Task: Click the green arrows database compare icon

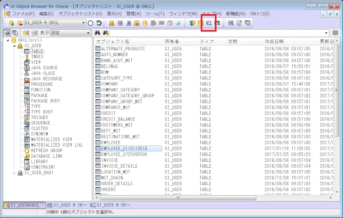Action: 192,23
